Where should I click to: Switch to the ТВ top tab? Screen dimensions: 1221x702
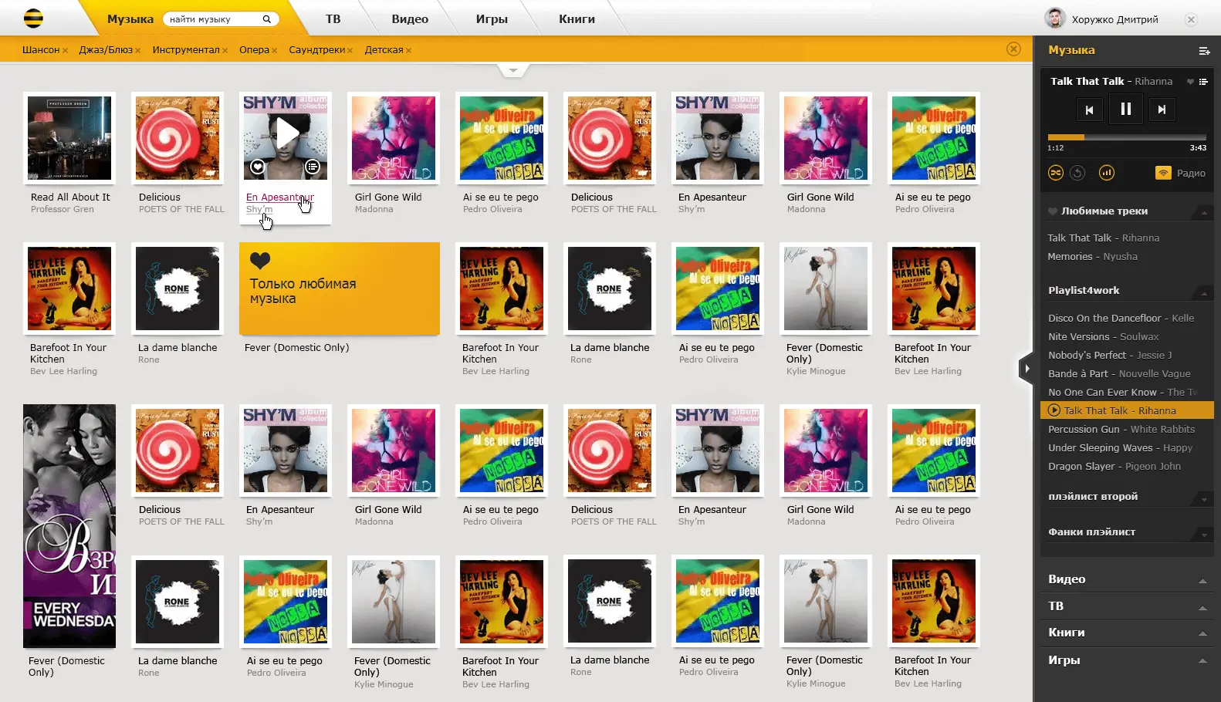pos(333,19)
